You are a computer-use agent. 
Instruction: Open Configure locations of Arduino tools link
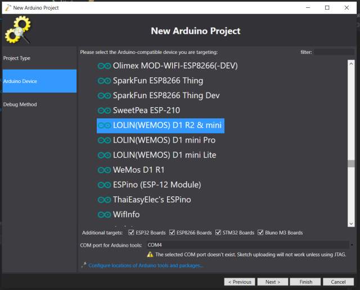[146, 265]
